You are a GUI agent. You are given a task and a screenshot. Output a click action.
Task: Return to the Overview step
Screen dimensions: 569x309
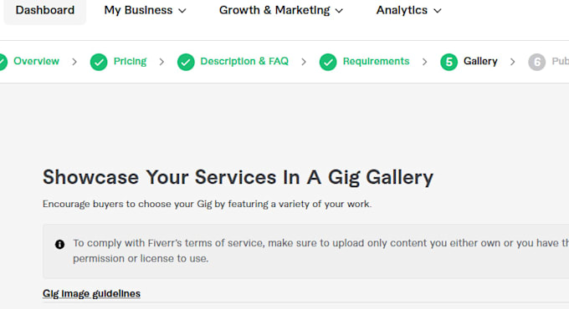(36, 61)
